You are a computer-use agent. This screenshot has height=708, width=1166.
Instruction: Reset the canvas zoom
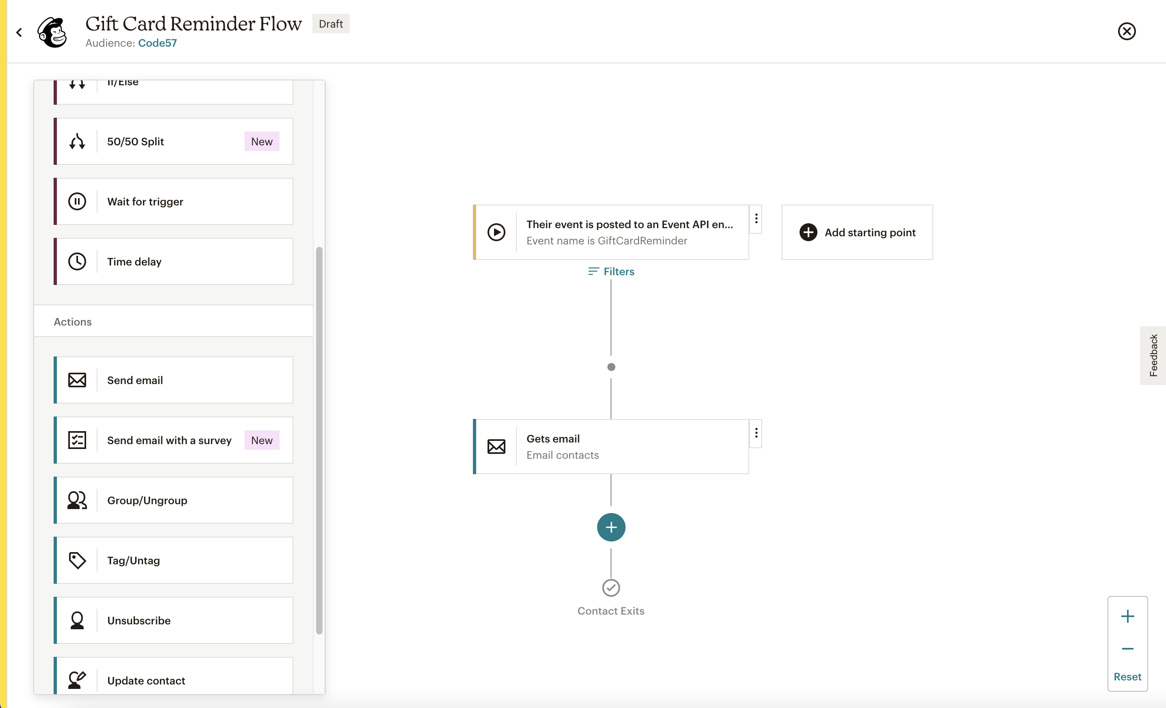[1127, 677]
